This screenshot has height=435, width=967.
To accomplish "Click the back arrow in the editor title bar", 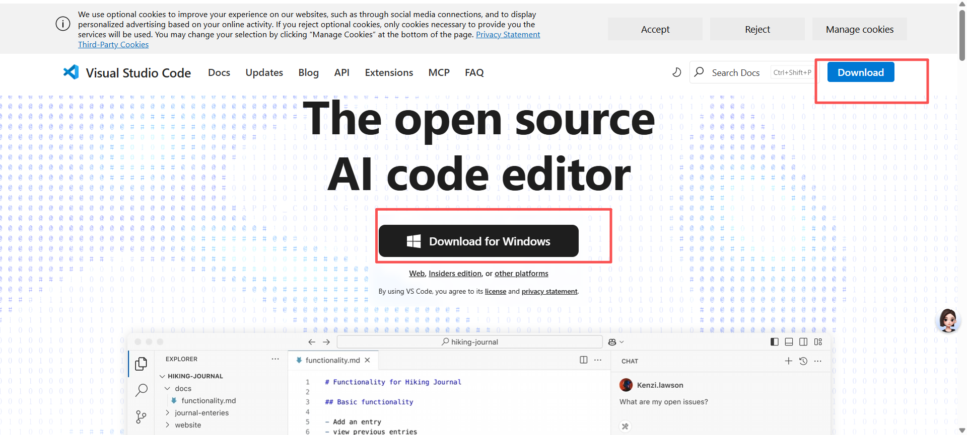I will [312, 342].
